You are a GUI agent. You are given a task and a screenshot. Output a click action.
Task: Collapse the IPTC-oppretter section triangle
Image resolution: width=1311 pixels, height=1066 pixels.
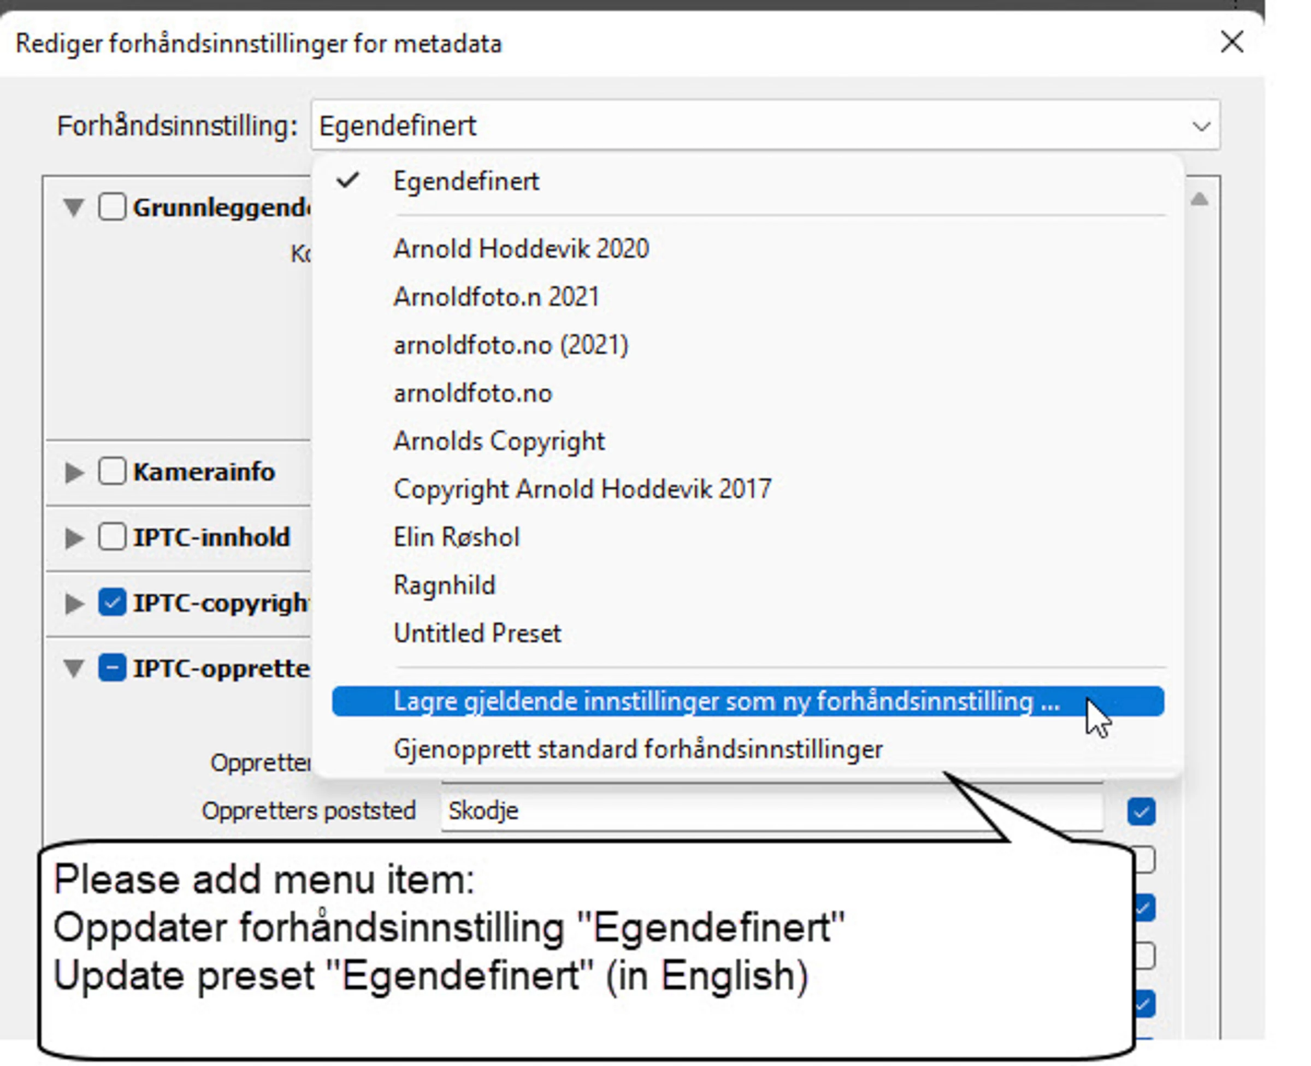click(74, 668)
